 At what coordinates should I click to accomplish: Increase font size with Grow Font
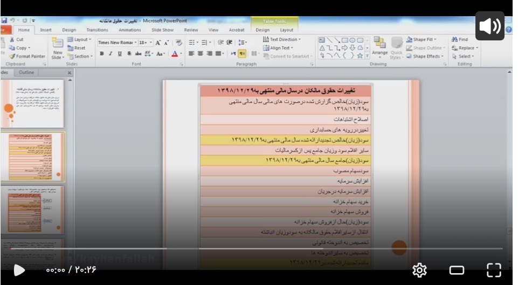(158, 43)
